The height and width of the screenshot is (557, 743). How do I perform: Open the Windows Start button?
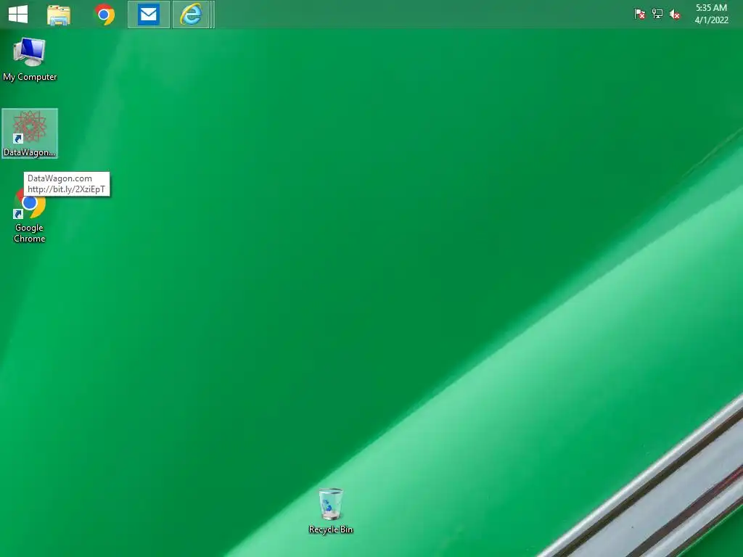click(x=18, y=15)
